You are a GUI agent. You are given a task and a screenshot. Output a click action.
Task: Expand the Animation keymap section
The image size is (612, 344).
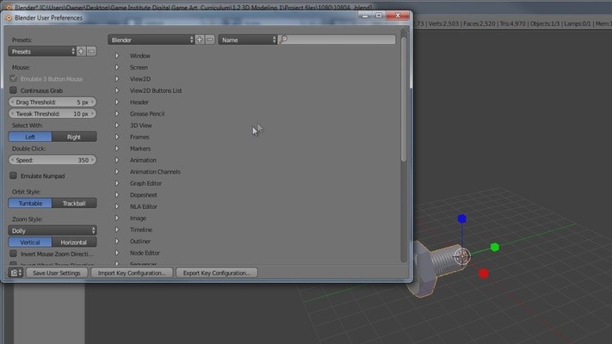pos(117,160)
